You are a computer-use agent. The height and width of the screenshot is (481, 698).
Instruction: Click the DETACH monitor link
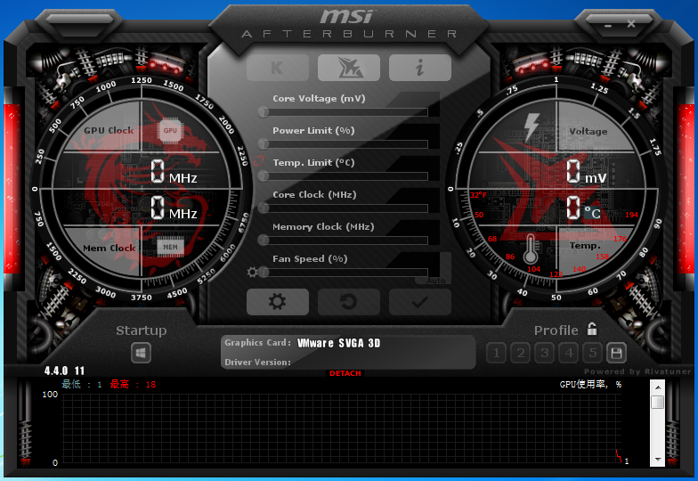(x=345, y=373)
